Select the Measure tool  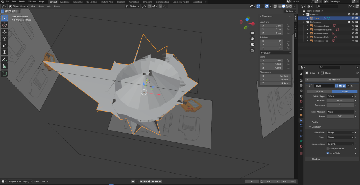pyautogui.click(x=4, y=66)
